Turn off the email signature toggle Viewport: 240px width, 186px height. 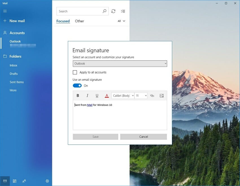point(77,86)
